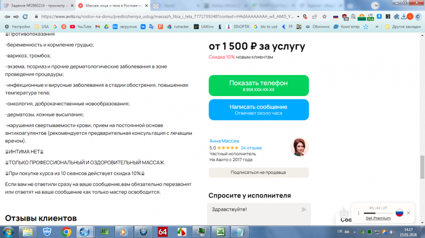Close the VPN premium widget

click(x=408, y=213)
